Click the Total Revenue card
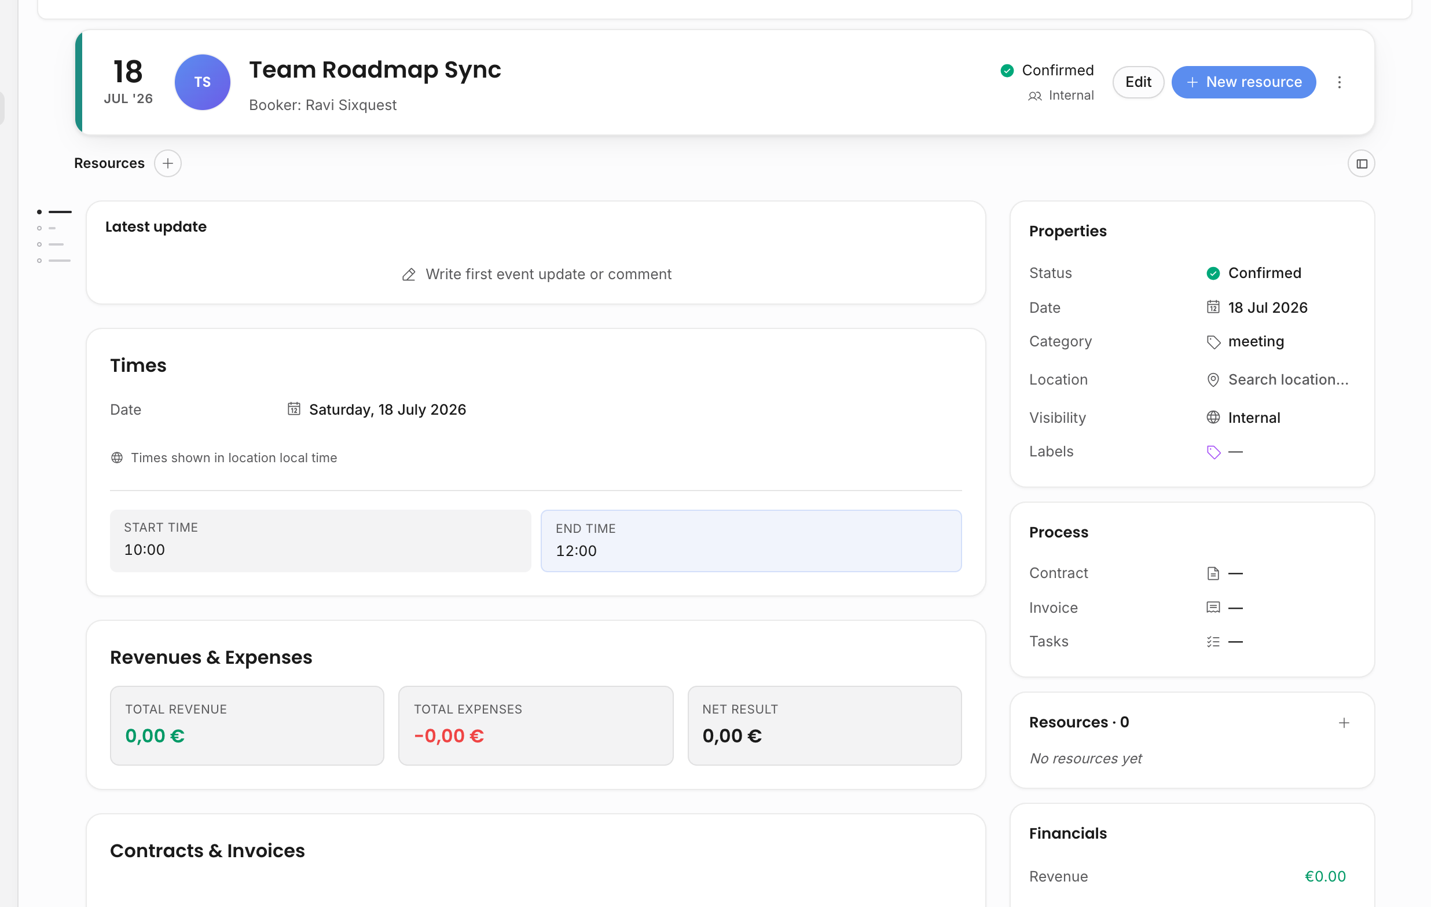The height and width of the screenshot is (907, 1431). point(247,725)
